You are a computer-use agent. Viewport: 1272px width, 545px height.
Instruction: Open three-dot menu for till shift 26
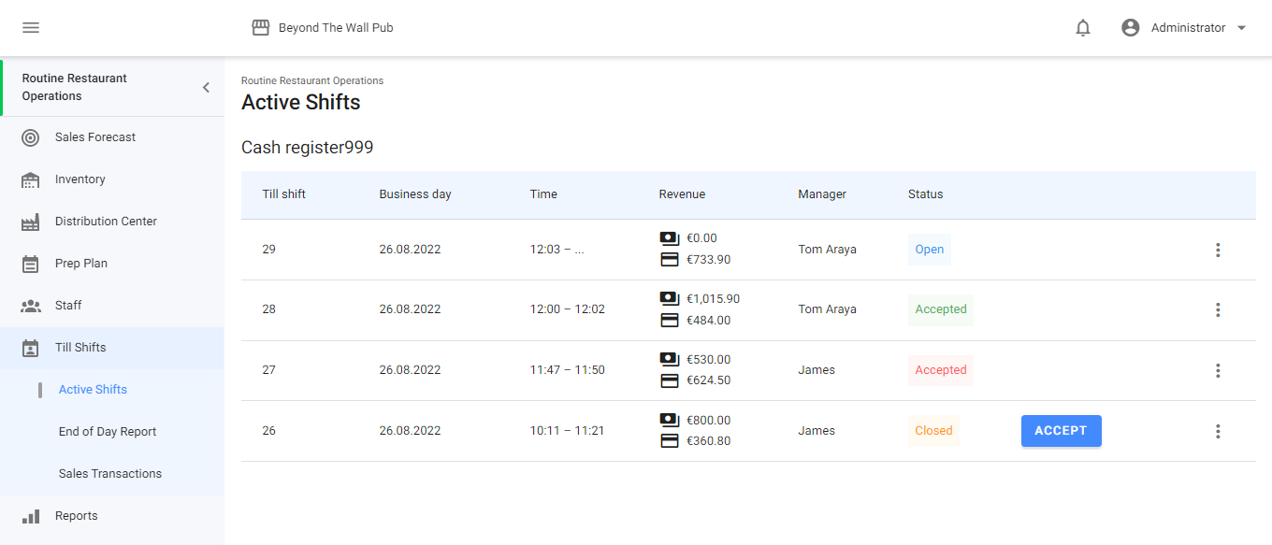click(x=1218, y=431)
